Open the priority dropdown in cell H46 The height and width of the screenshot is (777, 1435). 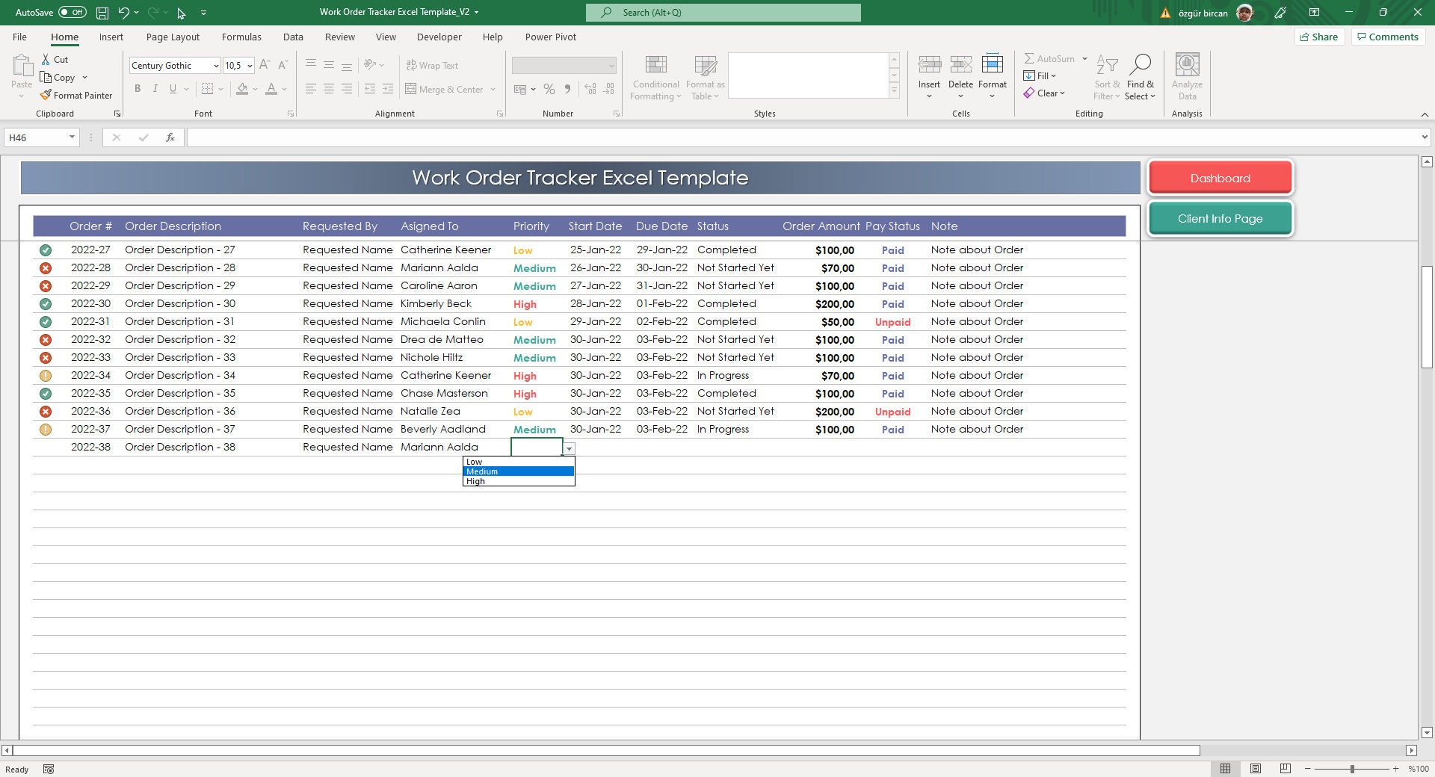pyautogui.click(x=569, y=448)
